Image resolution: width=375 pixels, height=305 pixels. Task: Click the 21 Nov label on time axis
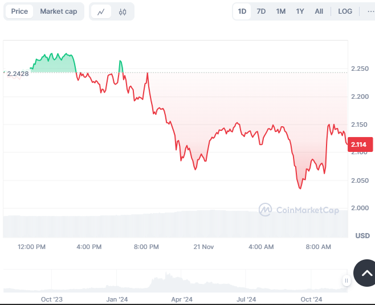pyautogui.click(x=203, y=247)
